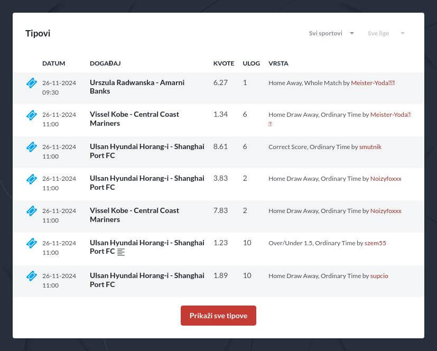This screenshot has height=351, width=437.
Task: Open Meister-Yoda link in Radwanska row
Action: point(373,83)
